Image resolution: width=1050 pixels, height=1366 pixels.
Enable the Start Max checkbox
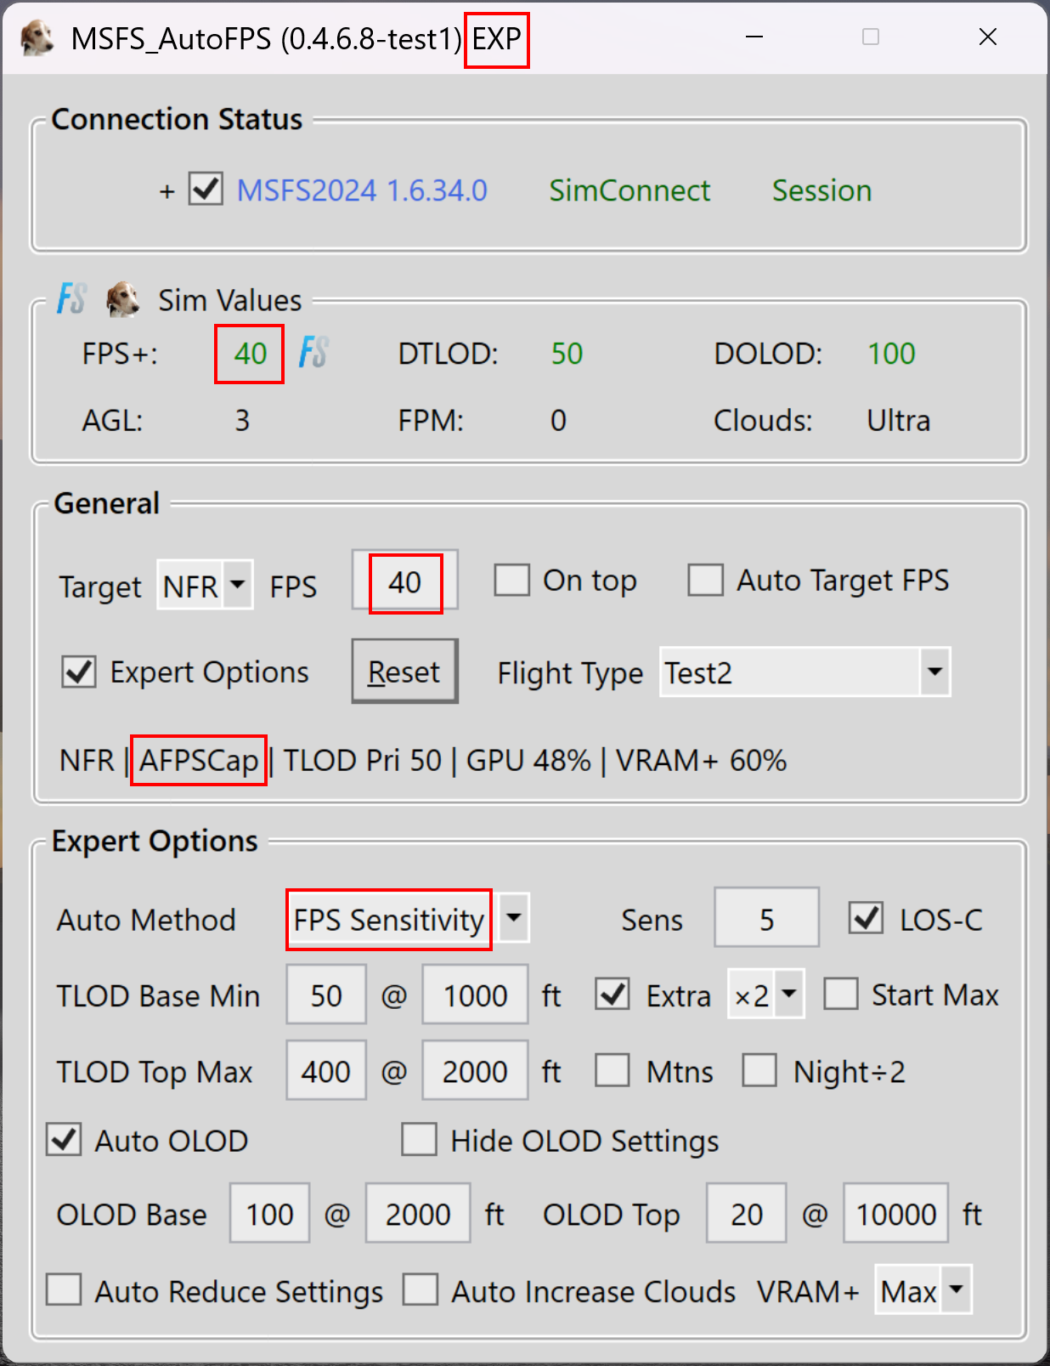(841, 994)
